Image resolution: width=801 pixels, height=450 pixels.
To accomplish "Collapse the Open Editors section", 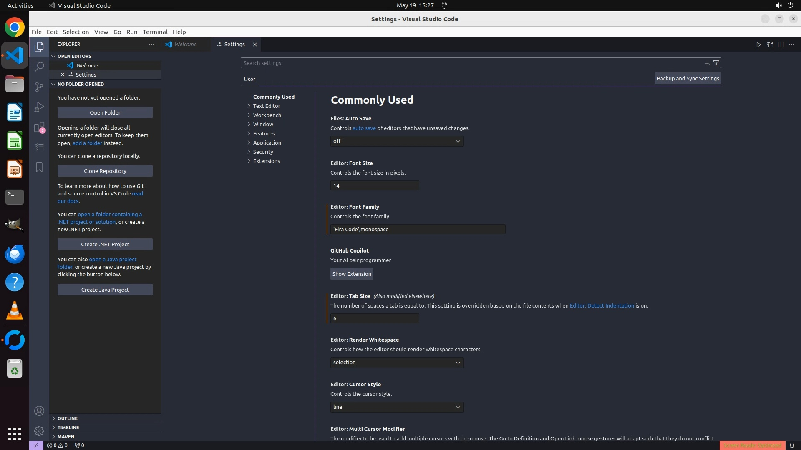I will [x=74, y=56].
